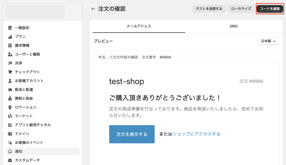This screenshot has width=286, height=165.
Task: Select the プラン chart icon
Action: 10,36
